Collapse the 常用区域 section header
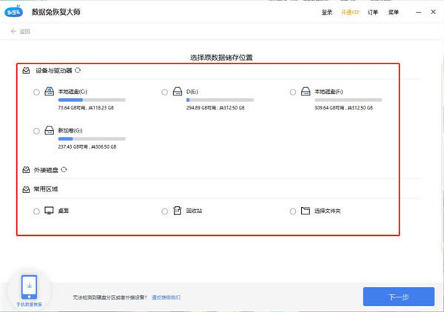 click(x=40, y=189)
